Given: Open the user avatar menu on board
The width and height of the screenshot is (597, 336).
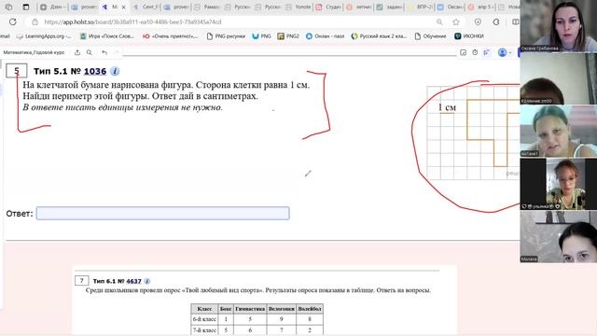Looking at the screenshot, I should (504, 52).
